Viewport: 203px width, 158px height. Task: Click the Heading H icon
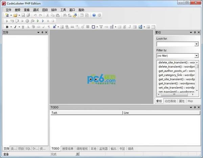54,27
